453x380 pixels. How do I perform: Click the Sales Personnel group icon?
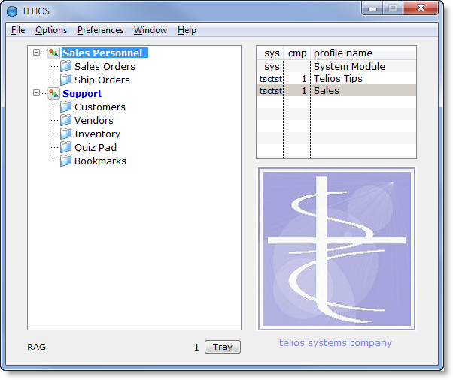pos(53,53)
